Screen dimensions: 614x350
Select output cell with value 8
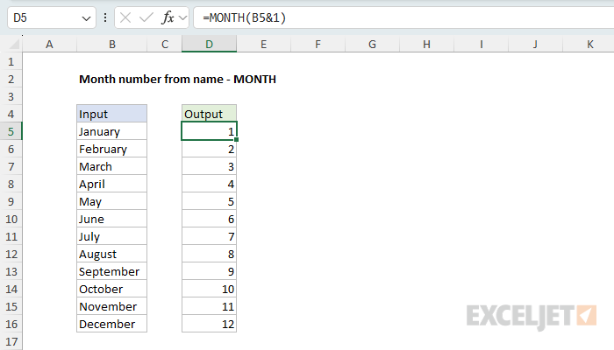209,254
